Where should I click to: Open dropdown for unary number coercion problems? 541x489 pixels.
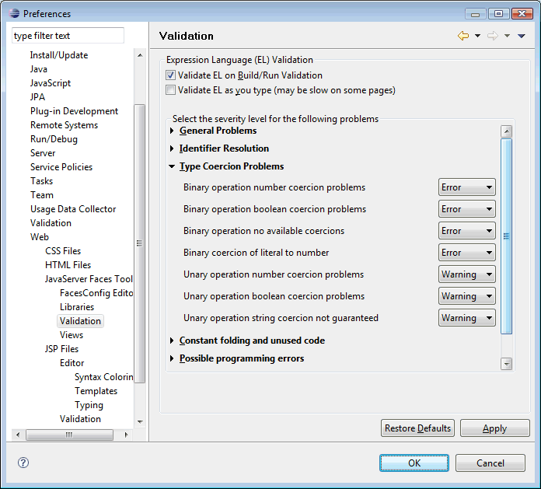467,274
